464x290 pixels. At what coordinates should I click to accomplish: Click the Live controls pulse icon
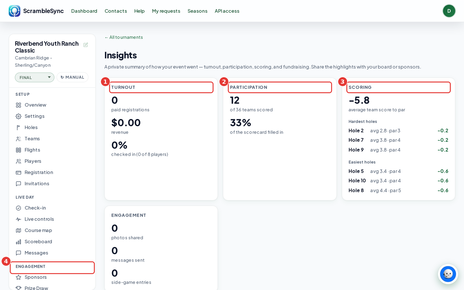(19, 219)
